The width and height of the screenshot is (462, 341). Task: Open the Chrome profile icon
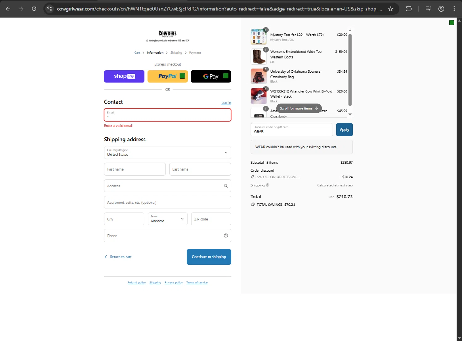[441, 9]
